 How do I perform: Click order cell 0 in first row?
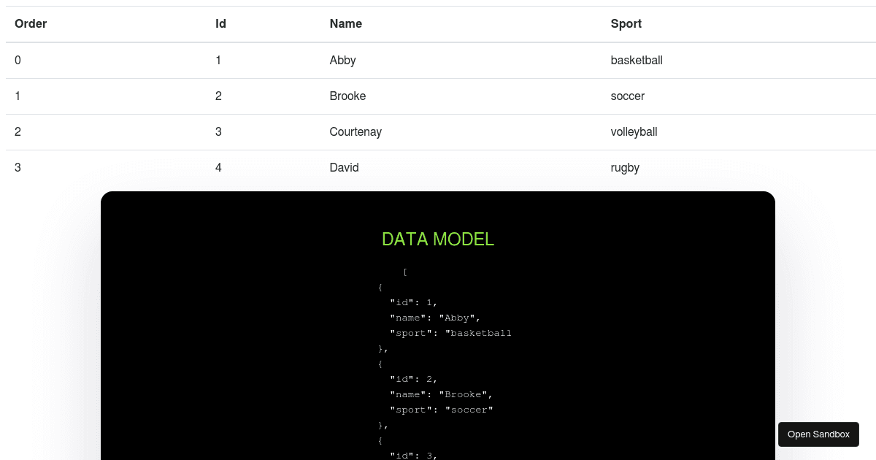tap(18, 60)
